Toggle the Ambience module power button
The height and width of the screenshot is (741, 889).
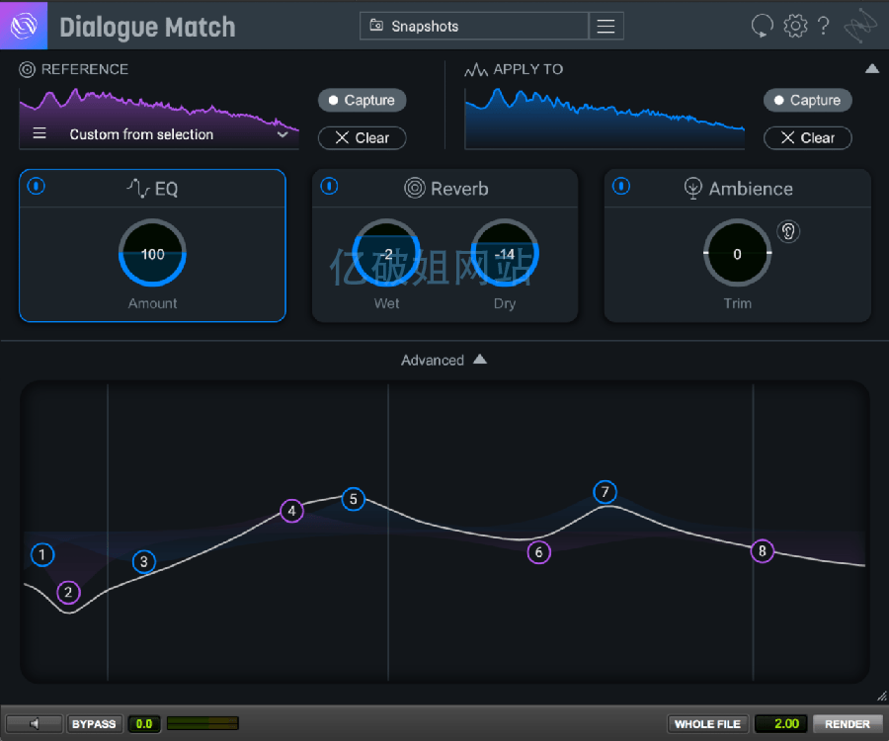point(621,186)
